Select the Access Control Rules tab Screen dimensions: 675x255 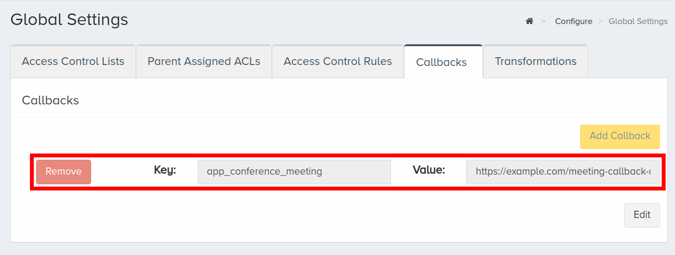coord(337,62)
